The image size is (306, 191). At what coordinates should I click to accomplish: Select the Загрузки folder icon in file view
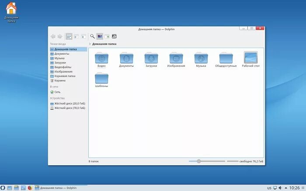pyautogui.click(x=151, y=58)
